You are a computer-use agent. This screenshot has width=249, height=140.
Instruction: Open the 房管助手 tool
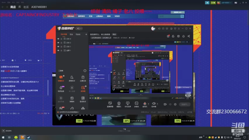pyautogui.click(x=72, y=78)
